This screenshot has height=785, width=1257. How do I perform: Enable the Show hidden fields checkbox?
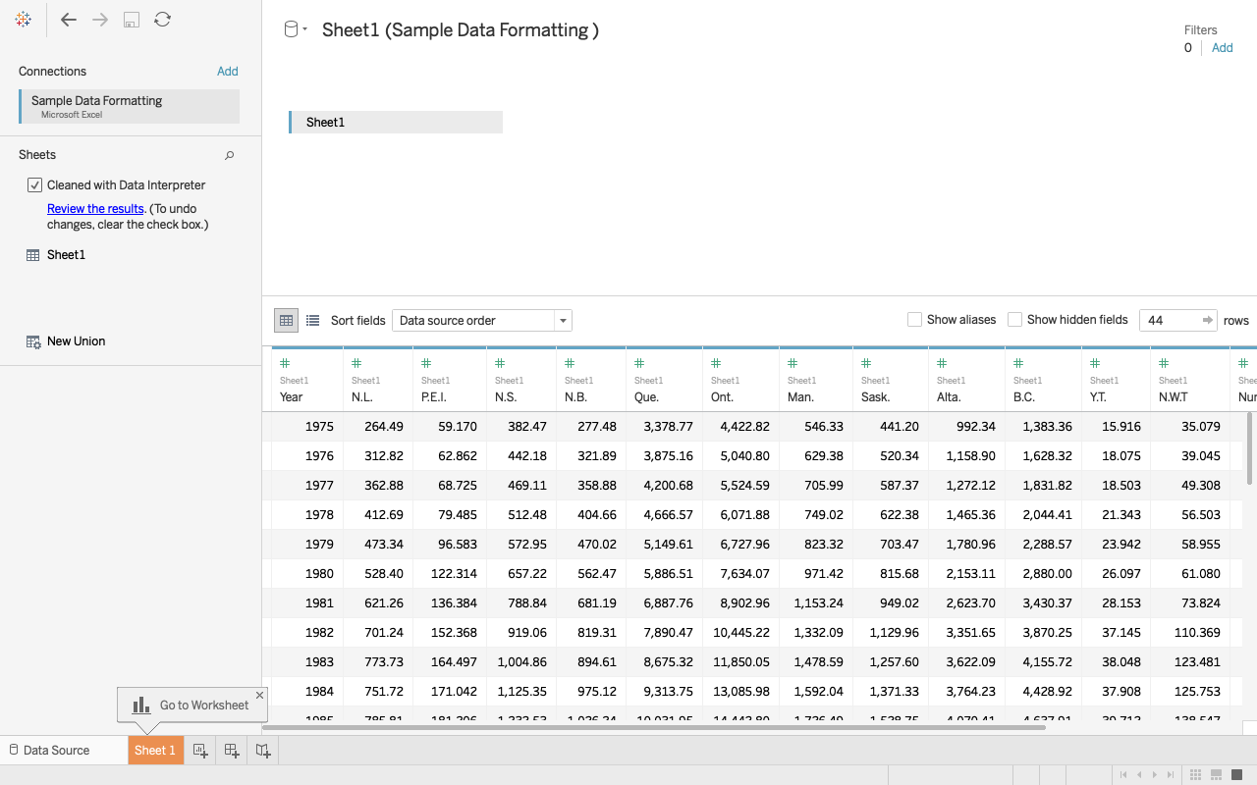point(1015,320)
